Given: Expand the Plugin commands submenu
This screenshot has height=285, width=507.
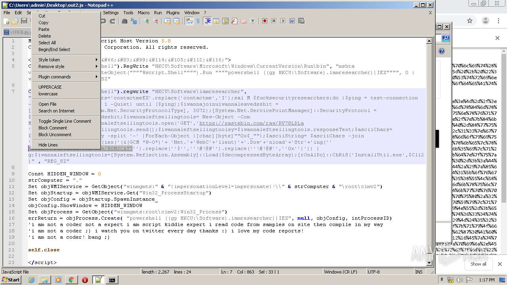Looking at the screenshot, I should 66,77.
